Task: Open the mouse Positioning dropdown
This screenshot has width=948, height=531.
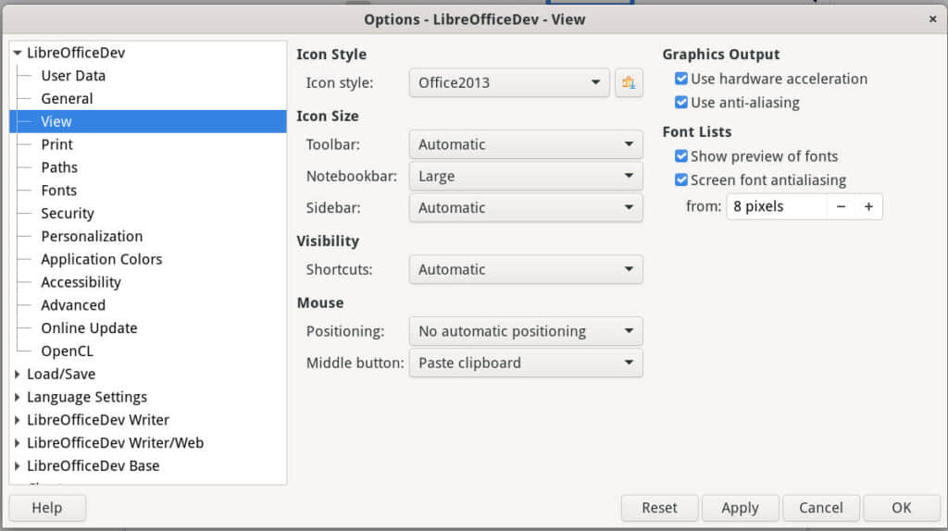Action: [x=525, y=331]
